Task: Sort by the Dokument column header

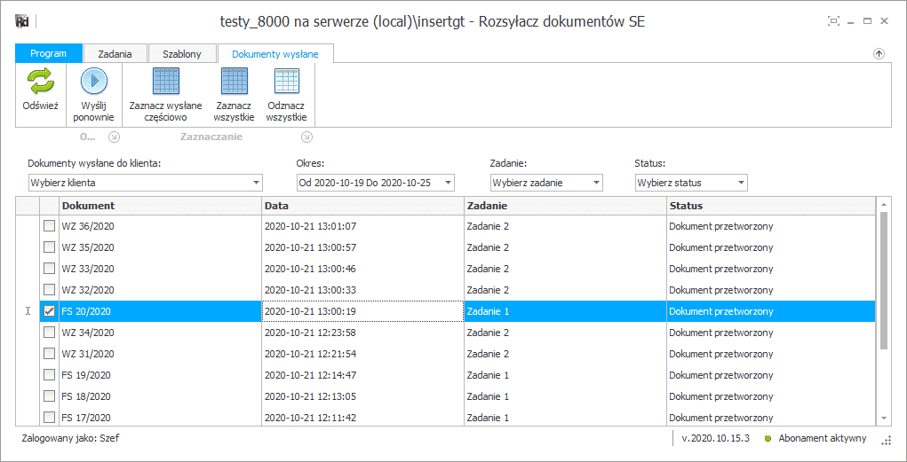Action: pyautogui.click(x=160, y=206)
